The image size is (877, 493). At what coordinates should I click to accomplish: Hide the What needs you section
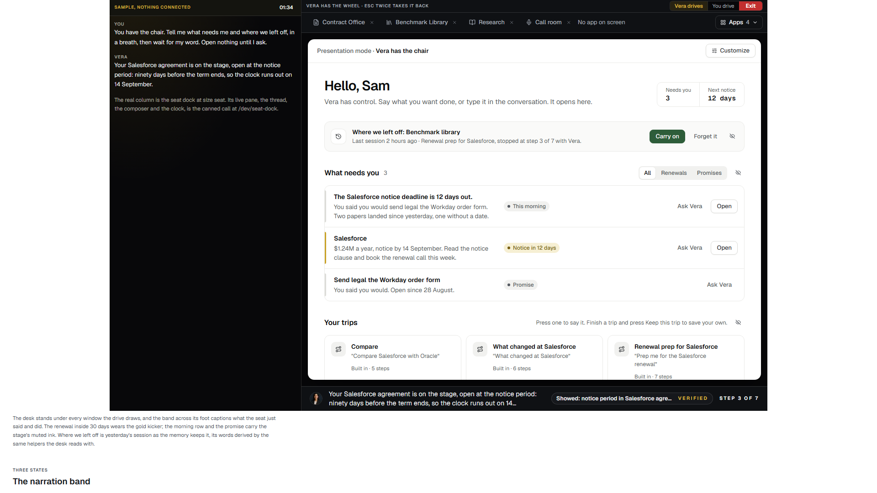(738, 173)
